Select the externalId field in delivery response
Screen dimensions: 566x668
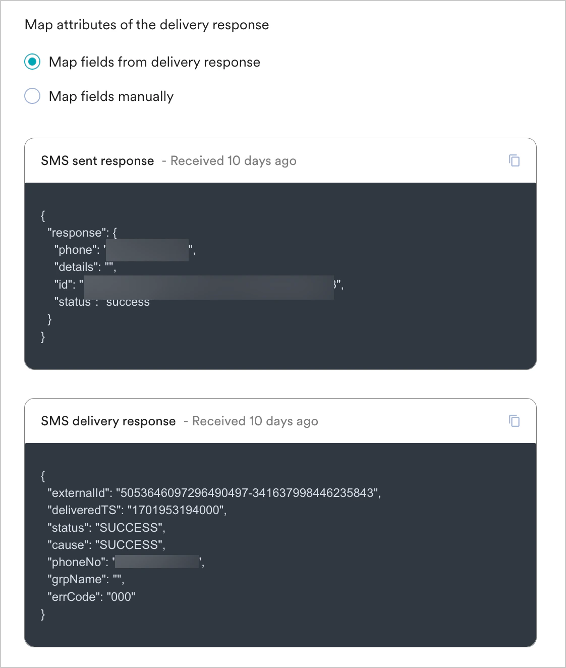214,493
